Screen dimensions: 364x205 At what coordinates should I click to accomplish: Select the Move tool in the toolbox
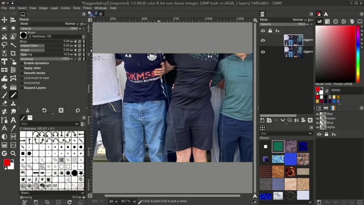(4, 20)
